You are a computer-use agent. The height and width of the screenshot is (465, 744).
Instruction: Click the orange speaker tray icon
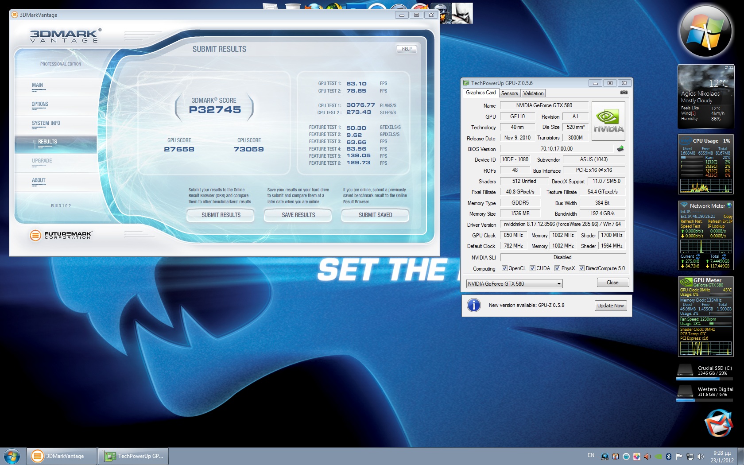(647, 456)
